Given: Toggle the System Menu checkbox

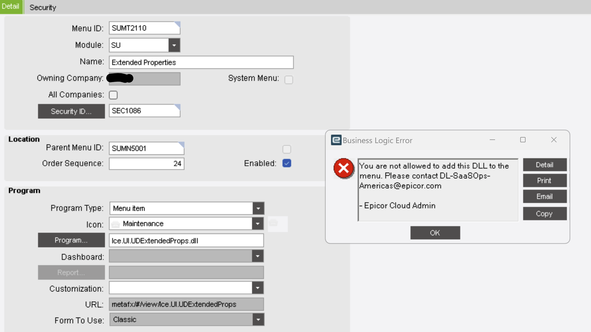Looking at the screenshot, I should click(289, 80).
